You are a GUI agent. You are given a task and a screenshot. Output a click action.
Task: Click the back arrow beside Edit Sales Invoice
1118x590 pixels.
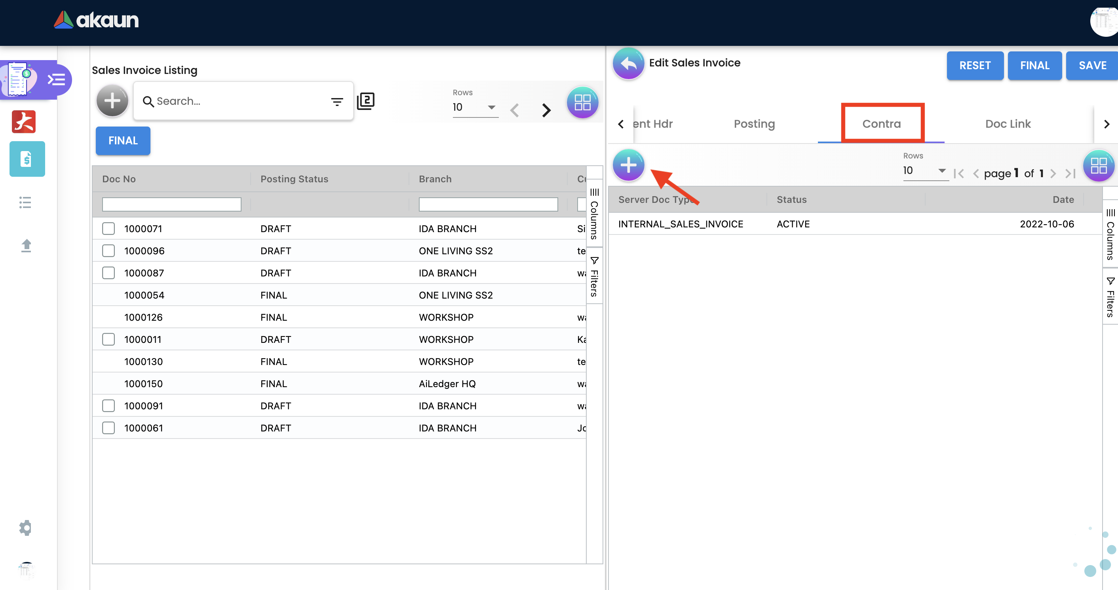point(628,64)
